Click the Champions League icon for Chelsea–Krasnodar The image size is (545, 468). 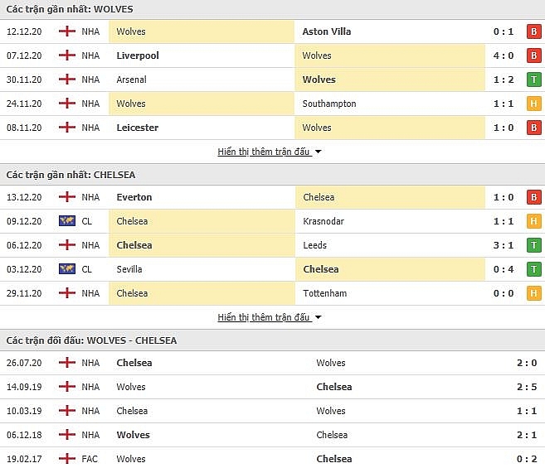click(67, 221)
